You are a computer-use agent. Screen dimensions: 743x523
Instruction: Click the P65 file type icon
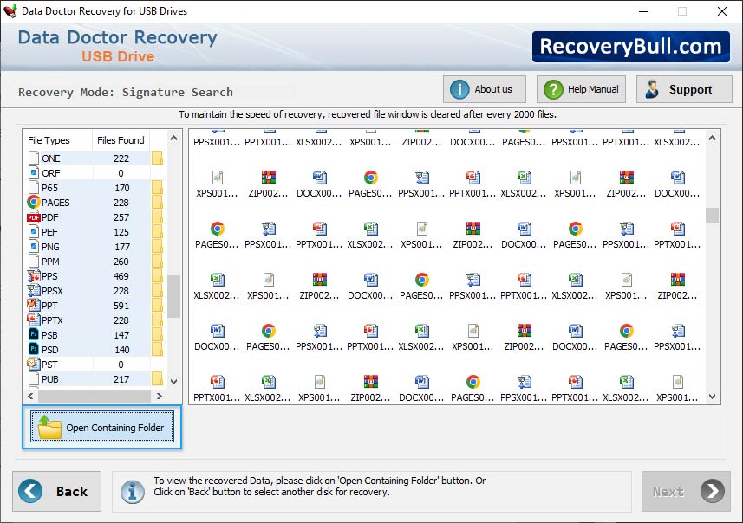click(x=34, y=187)
